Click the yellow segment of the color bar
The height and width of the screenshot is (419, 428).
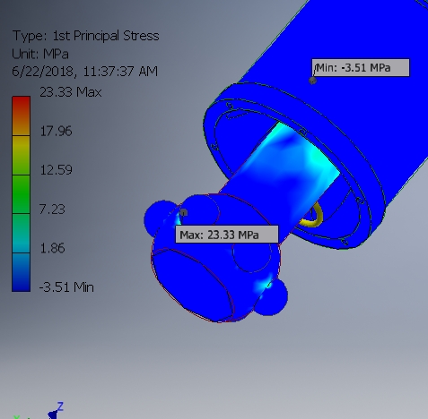(x=21, y=155)
